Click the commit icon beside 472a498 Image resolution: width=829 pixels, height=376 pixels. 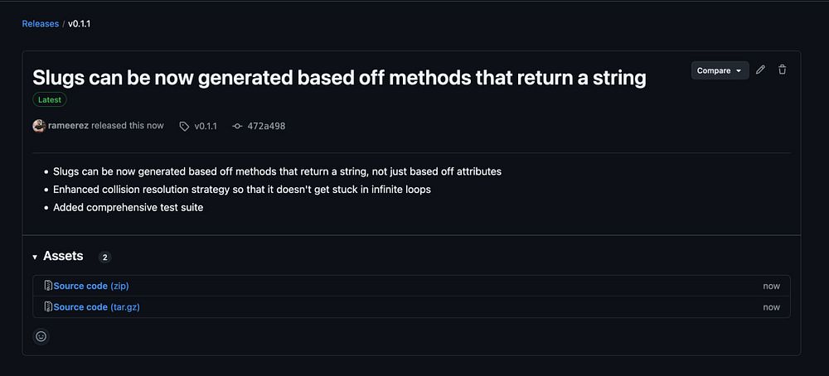(x=237, y=126)
